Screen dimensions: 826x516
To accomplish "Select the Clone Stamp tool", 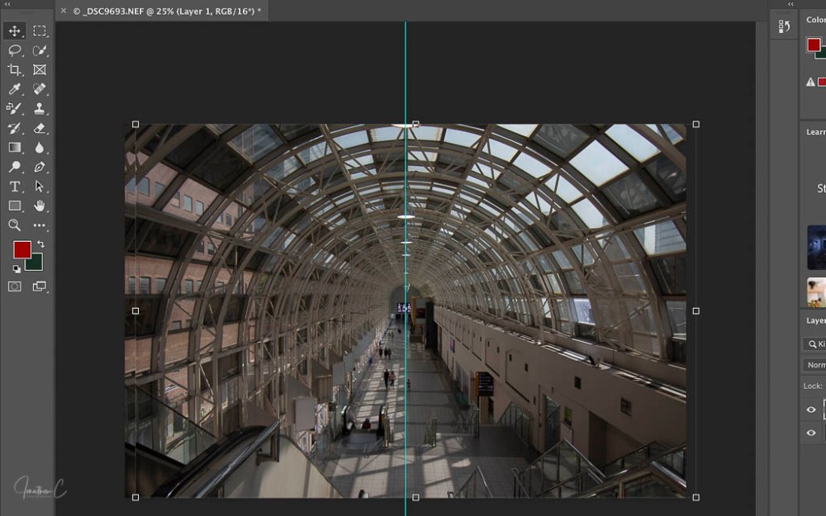I will tap(39, 107).
